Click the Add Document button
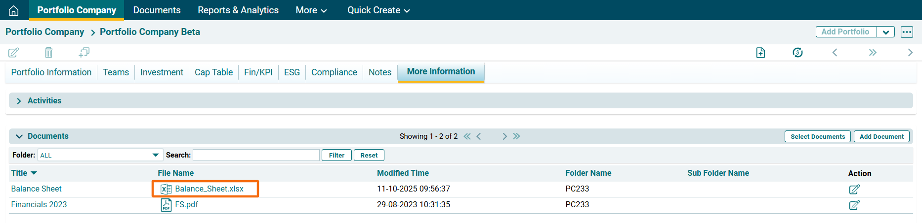The height and width of the screenshot is (223, 922). pos(881,137)
